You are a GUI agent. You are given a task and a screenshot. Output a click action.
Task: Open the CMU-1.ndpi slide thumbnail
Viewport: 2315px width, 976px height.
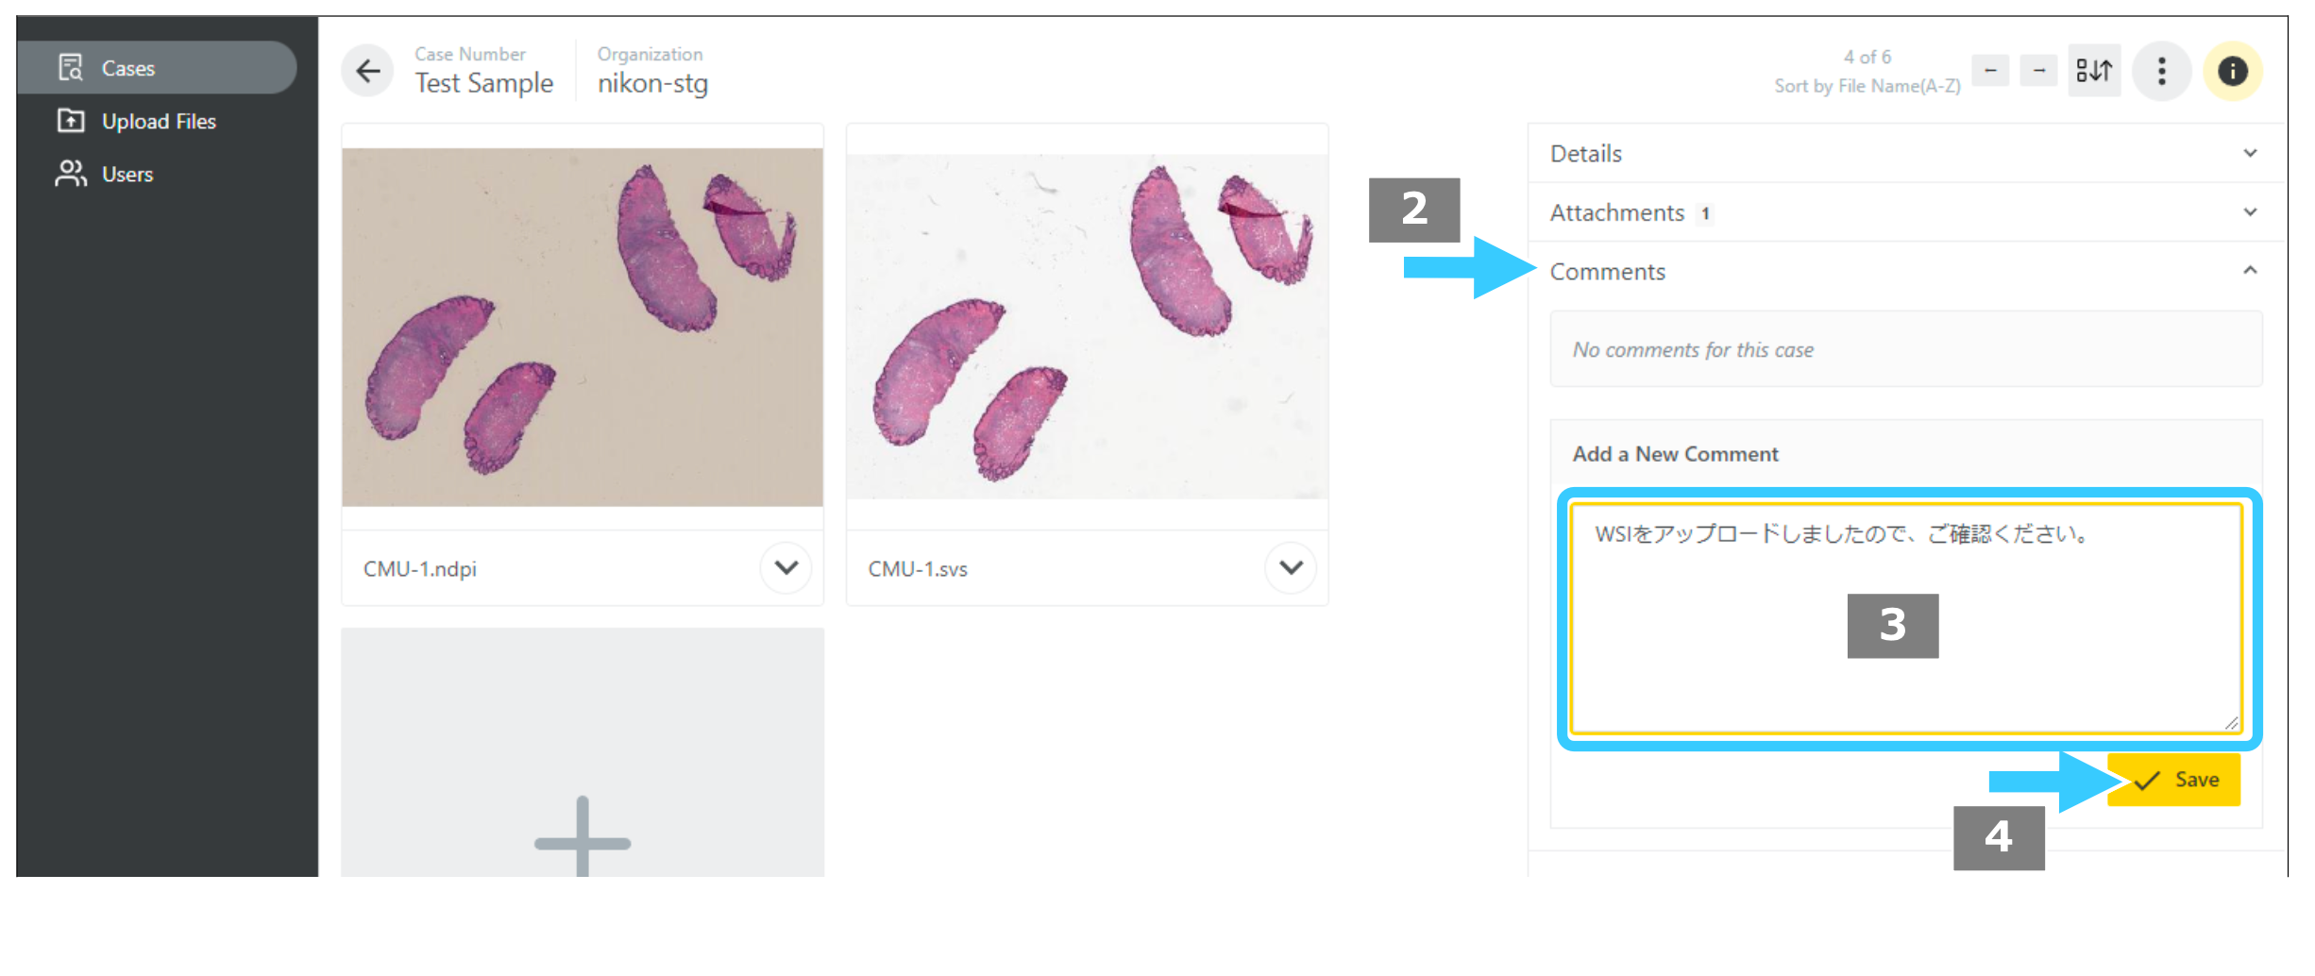tap(583, 327)
